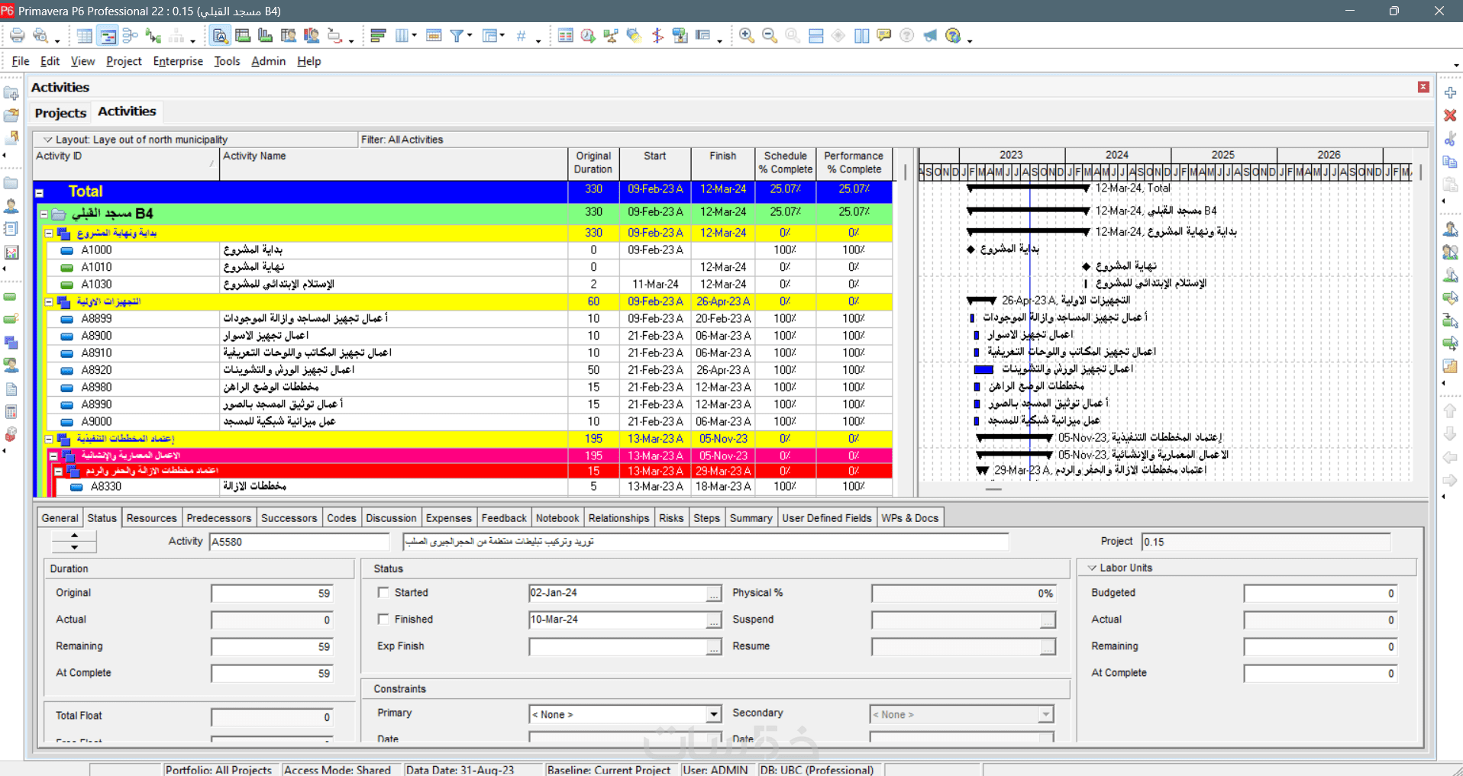Collapse the إعتماد المخططات التنفيذية WBS group

coord(49,440)
